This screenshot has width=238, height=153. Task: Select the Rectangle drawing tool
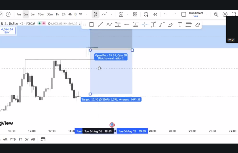click(x=92, y=25)
